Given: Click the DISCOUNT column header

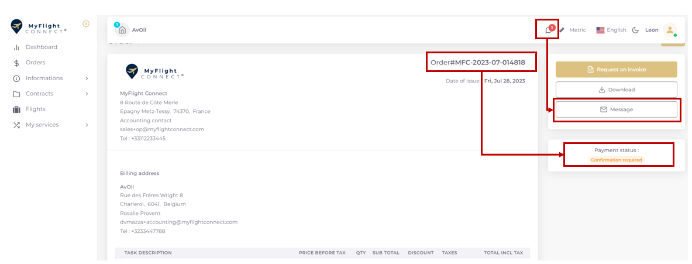Looking at the screenshot, I should pyautogui.click(x=421, y=253).
